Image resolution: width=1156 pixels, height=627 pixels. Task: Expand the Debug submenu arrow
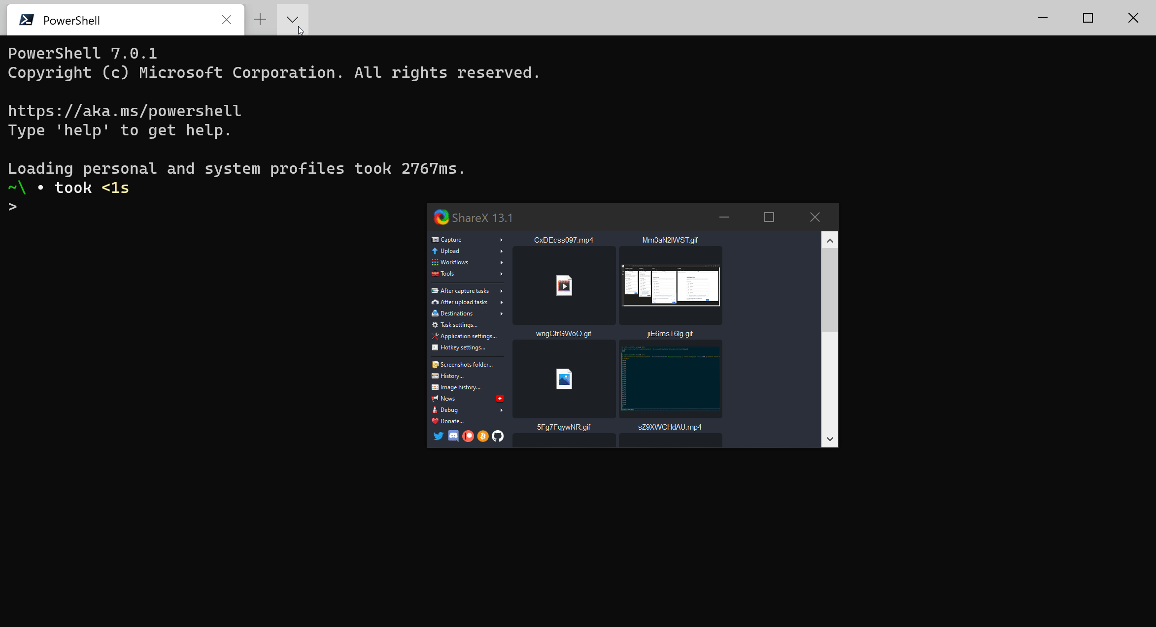(x=502, y=410)
